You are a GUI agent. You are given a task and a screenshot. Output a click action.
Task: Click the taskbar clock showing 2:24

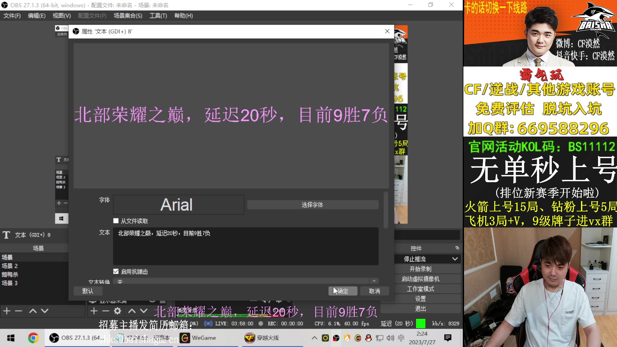pyautogui.click(x=422, y=338)
